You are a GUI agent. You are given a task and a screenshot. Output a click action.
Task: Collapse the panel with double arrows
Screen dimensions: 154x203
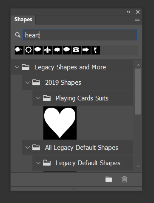(x=128, y=12)
